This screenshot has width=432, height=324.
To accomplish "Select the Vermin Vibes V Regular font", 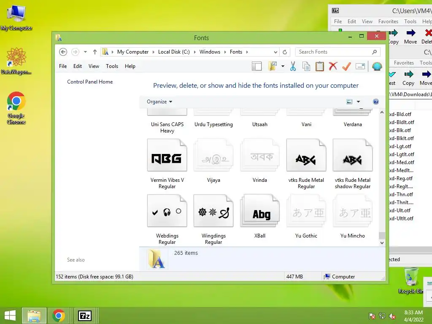I will click(x=167, y=164).
